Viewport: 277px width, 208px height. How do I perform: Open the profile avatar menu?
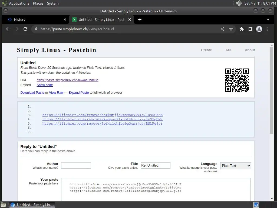(x=259, y=29)
